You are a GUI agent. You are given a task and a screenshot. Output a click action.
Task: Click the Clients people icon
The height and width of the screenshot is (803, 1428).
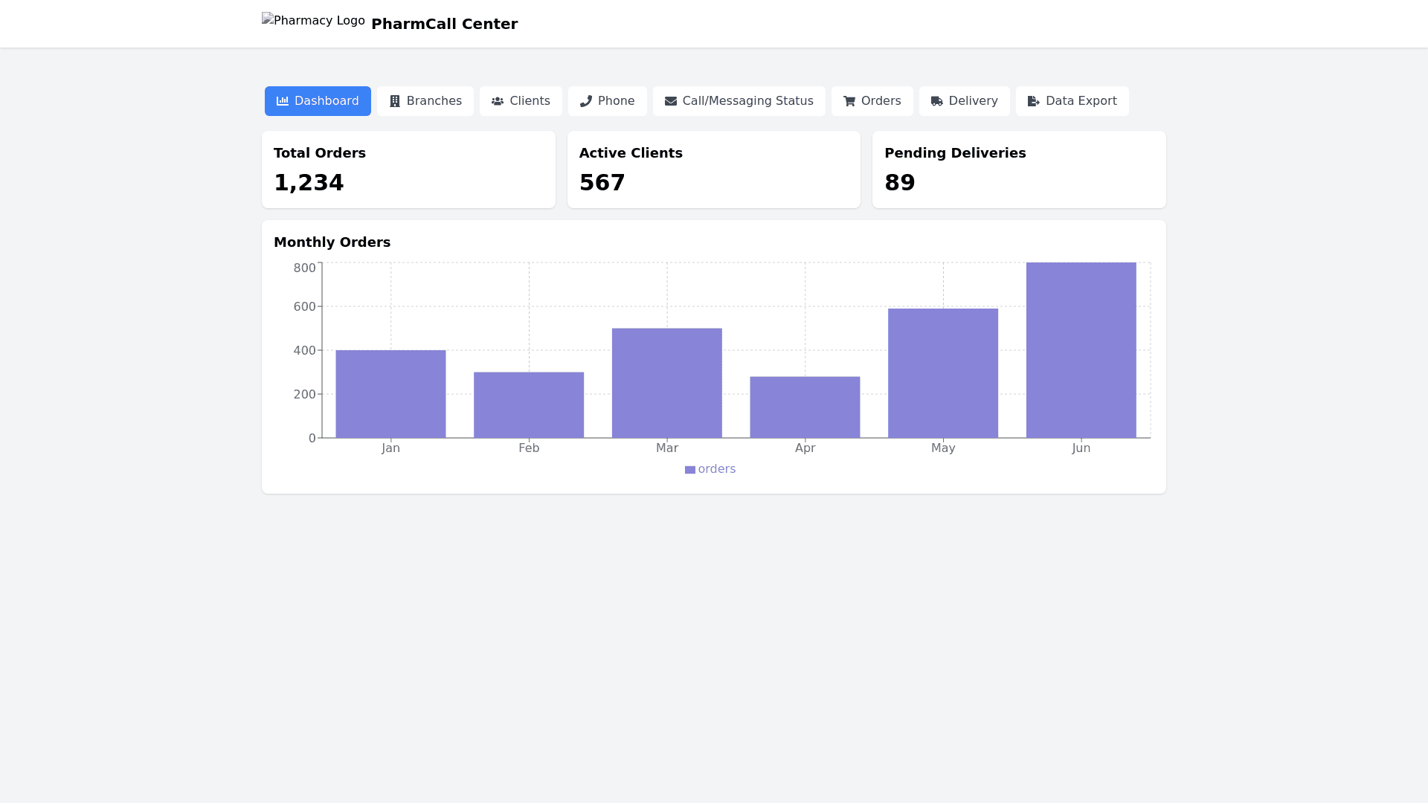tap(498, 101)
